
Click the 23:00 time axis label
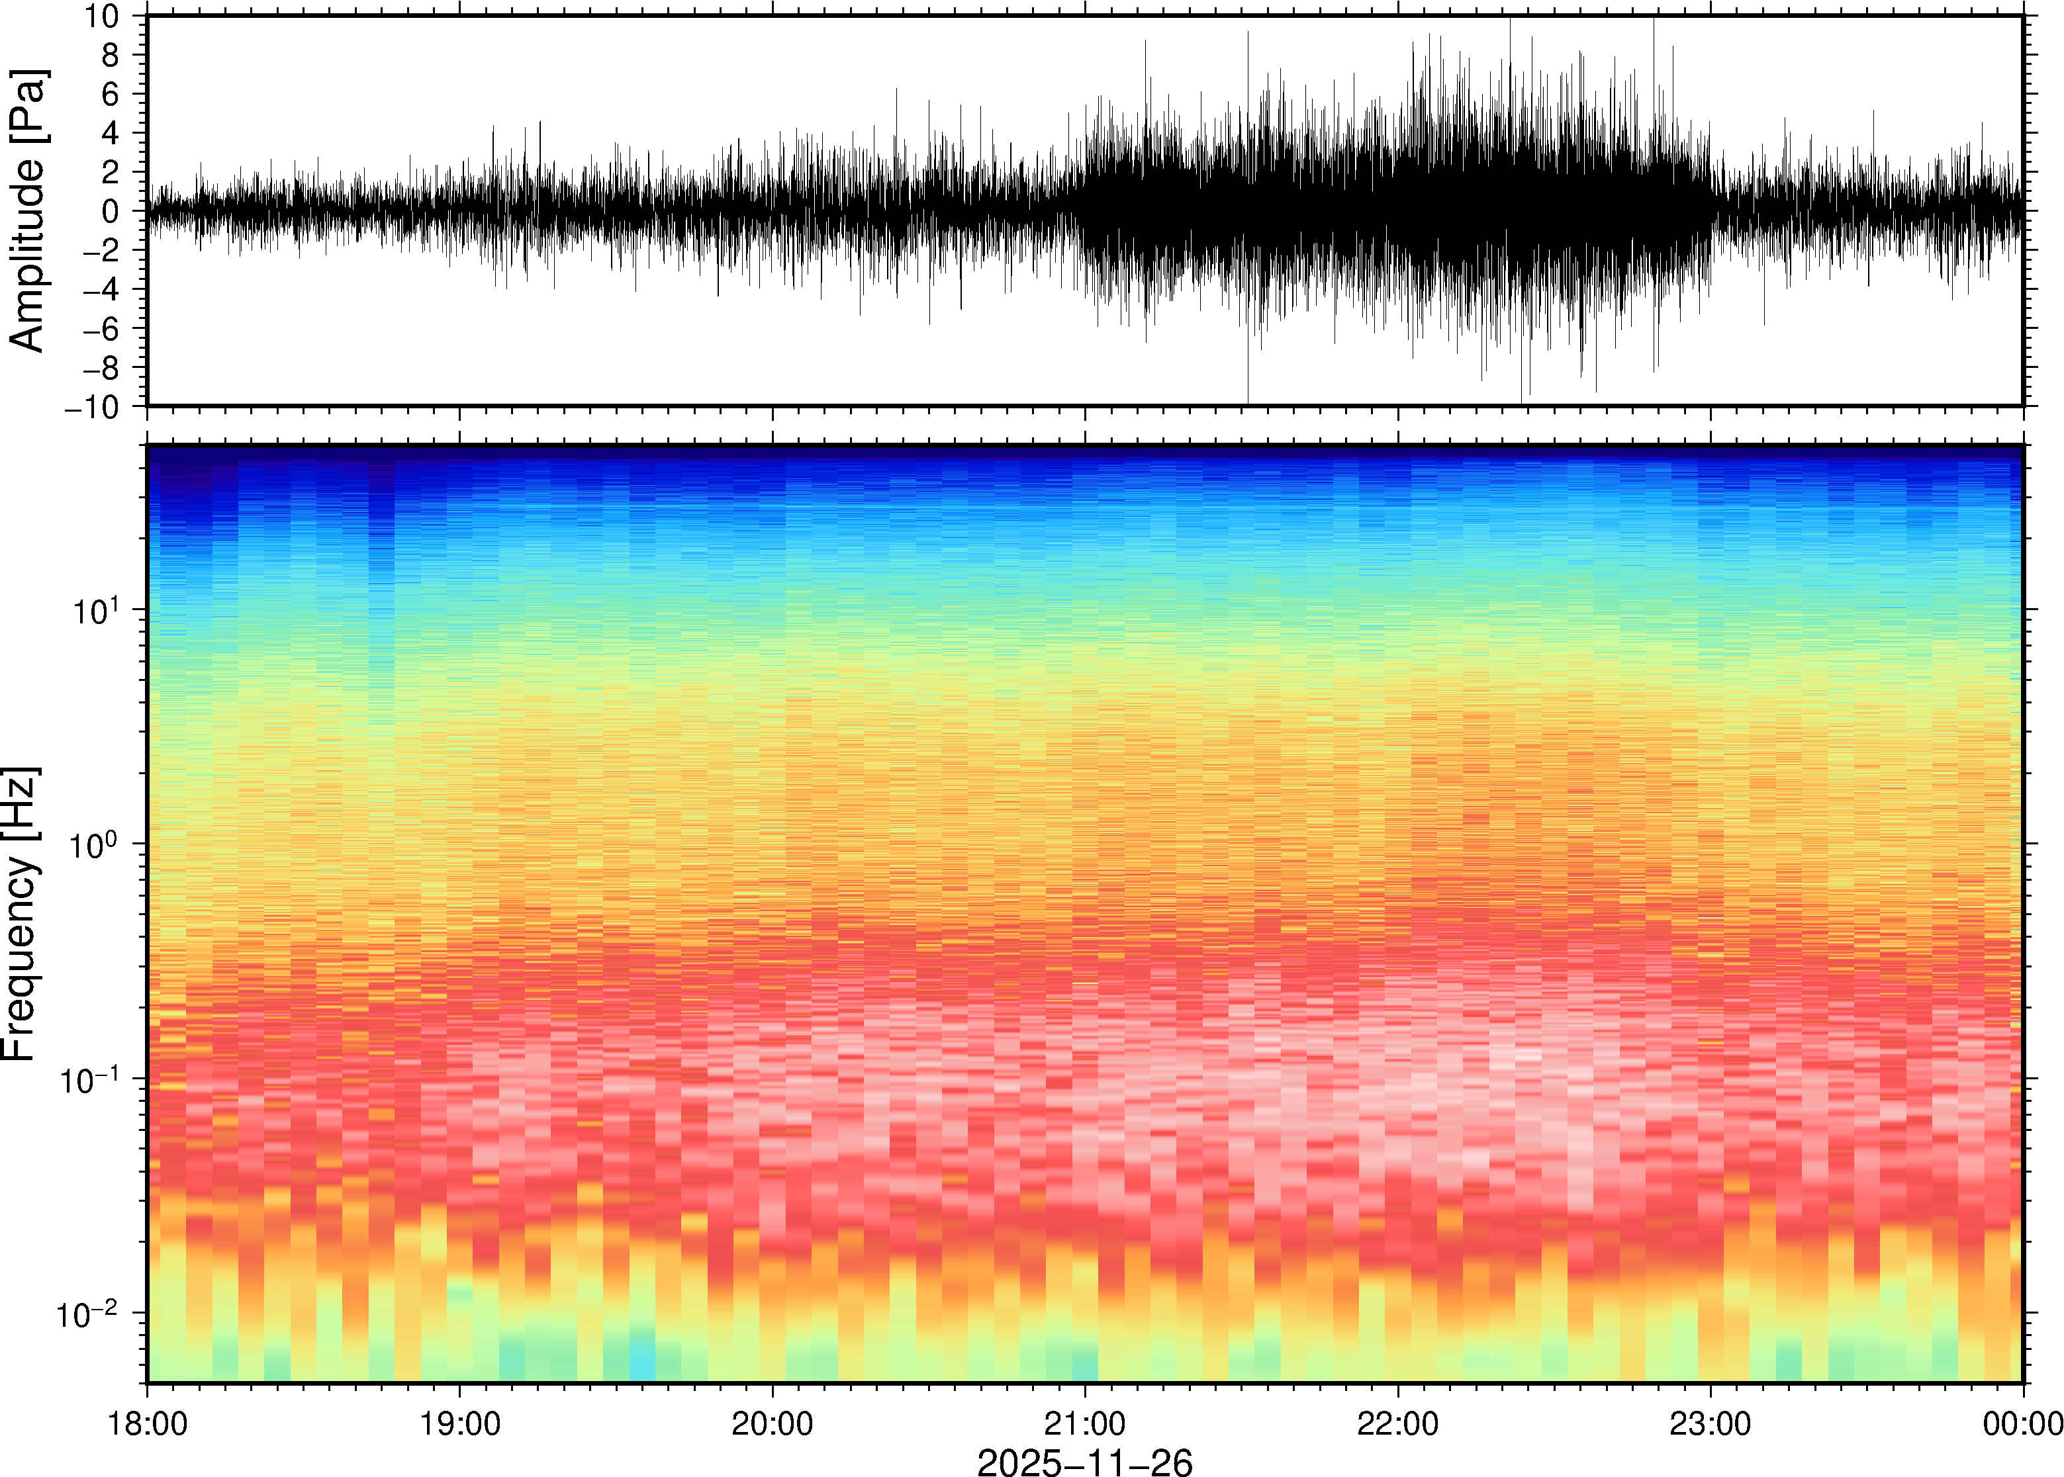click(1710, 1423)
